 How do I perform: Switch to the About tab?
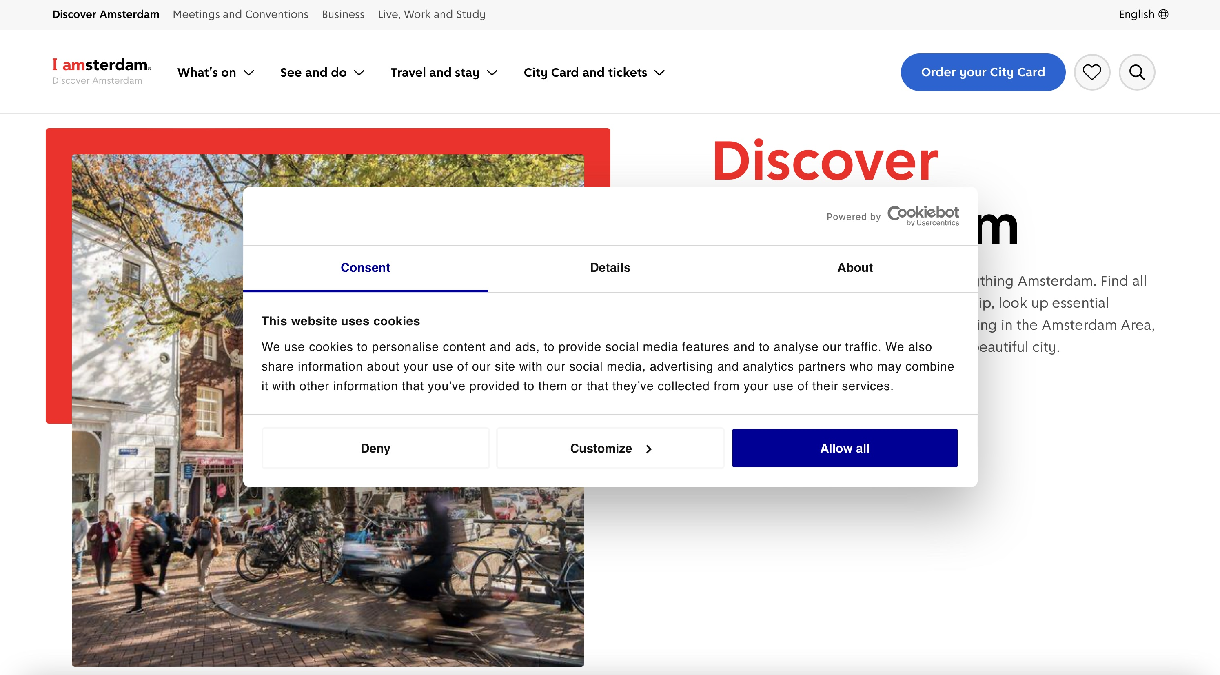pos(854,268)
